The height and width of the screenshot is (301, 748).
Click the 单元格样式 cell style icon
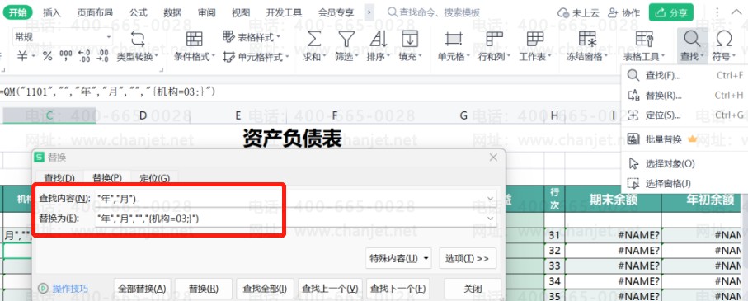point(229,57)
